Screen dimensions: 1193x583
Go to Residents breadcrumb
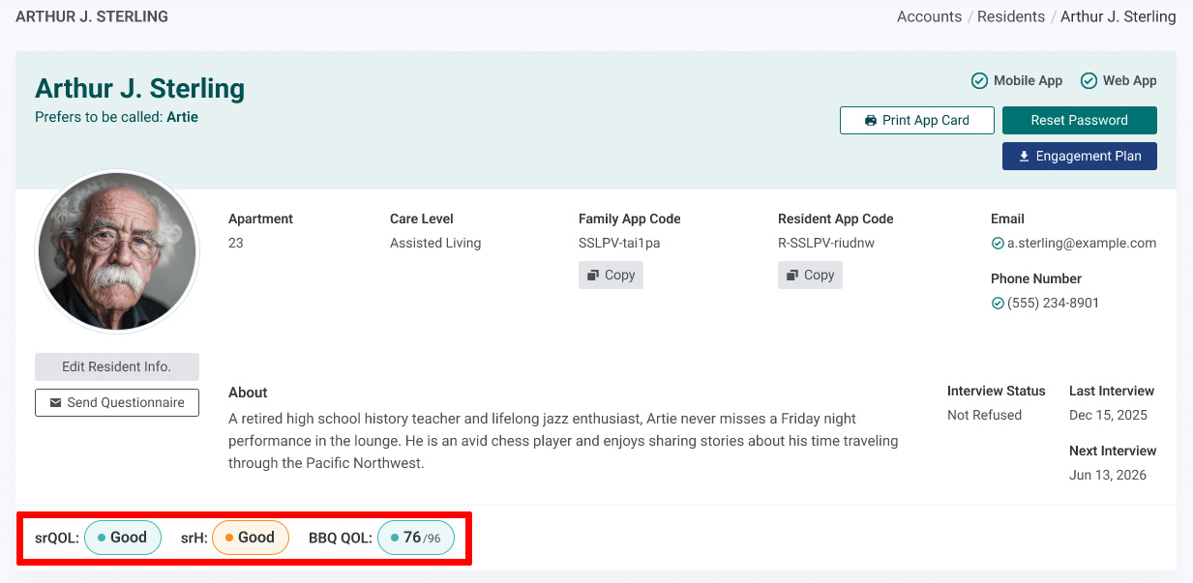tap(1010, 16)
